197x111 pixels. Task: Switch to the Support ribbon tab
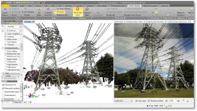click(165, 5)
